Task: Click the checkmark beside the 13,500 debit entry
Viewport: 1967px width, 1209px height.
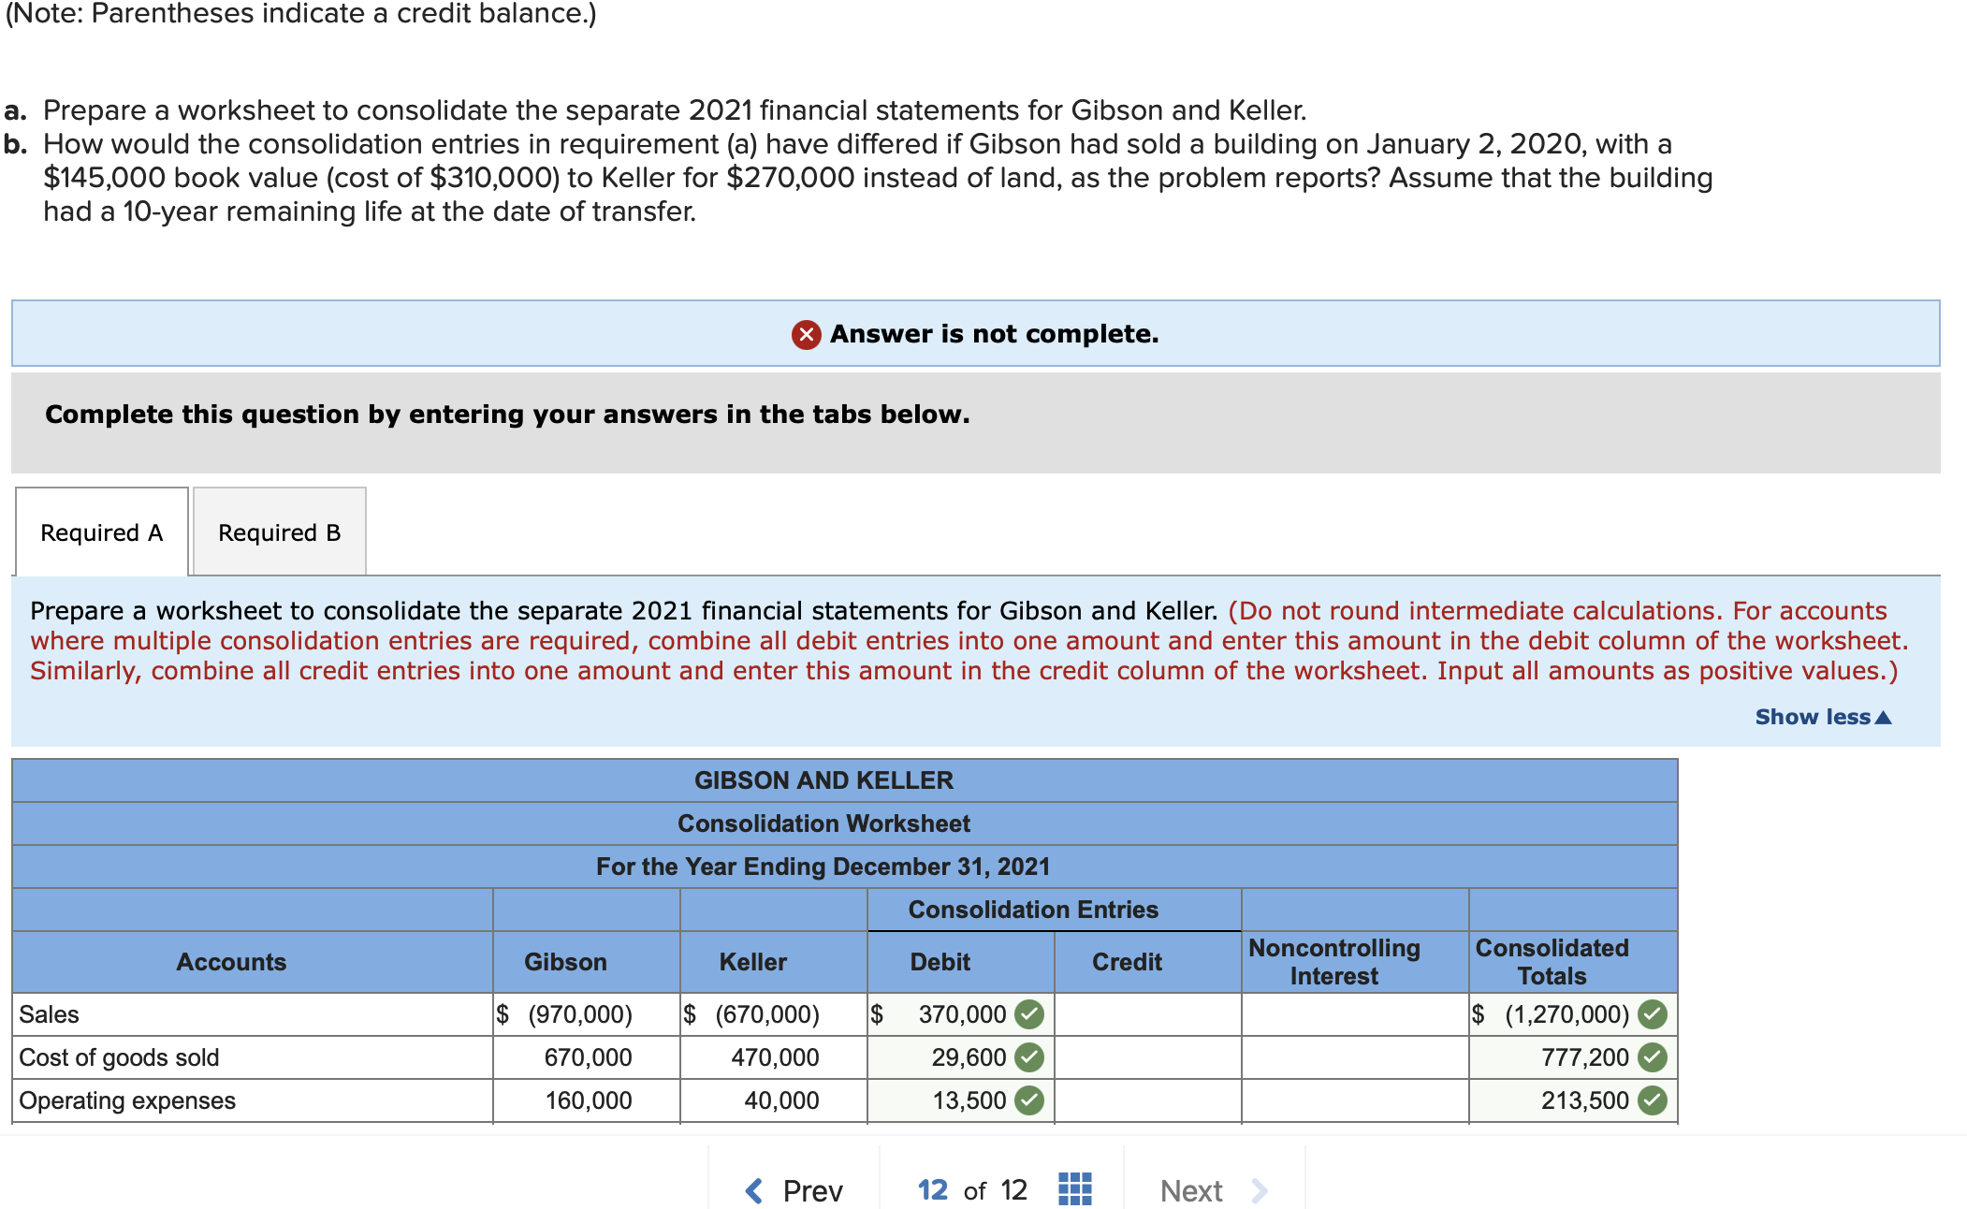Action: (x=1027, y=1100)
